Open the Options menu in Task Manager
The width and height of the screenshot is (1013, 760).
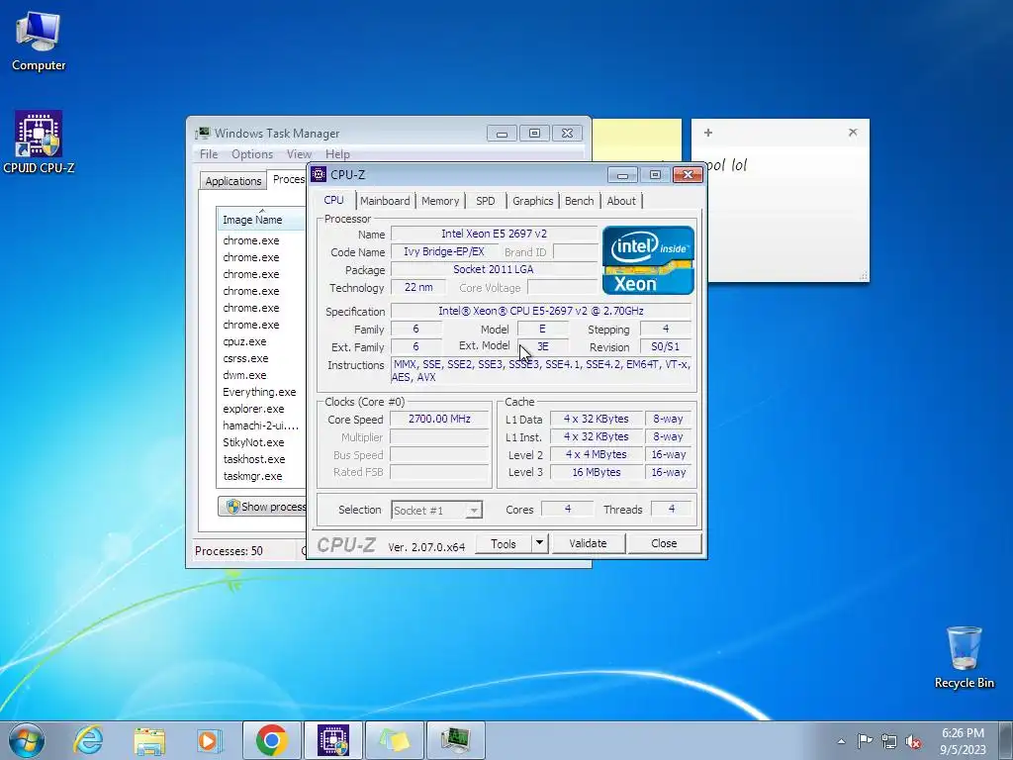[252, 153]
